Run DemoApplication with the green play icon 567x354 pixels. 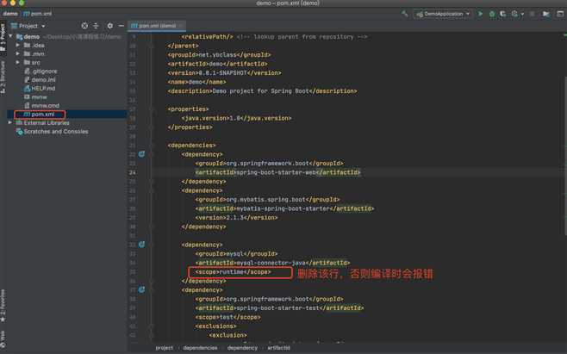click(x=480, y=14)
